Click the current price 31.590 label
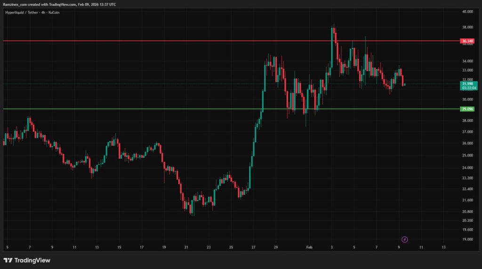The image size is (482, 269). tap(467, 84)
